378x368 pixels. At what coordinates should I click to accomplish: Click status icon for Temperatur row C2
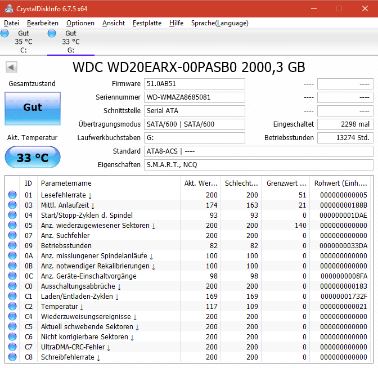click(12, 306)
